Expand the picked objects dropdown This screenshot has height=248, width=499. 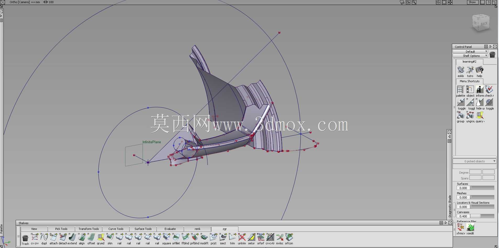tap(475, 161)
